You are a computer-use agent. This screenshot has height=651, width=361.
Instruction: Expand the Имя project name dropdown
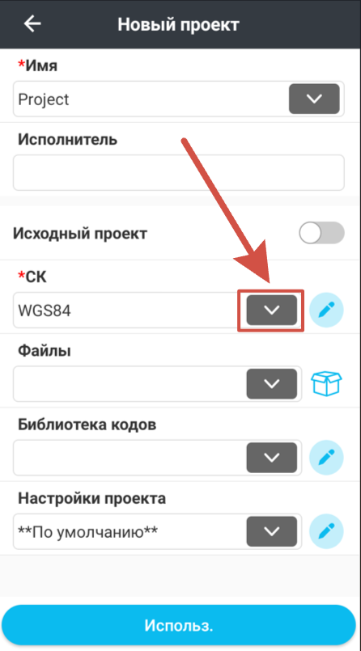314,99
